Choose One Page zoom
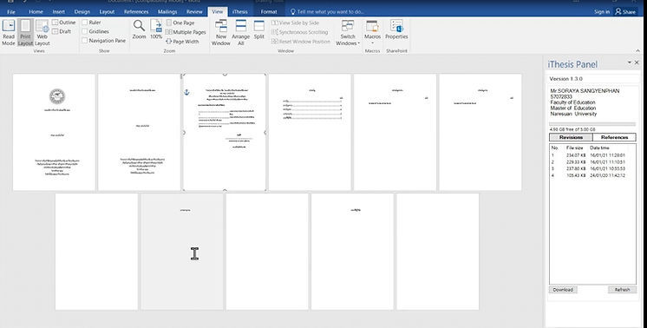The width and height of the screenshot is (647, 328). [x=180, y=23]
